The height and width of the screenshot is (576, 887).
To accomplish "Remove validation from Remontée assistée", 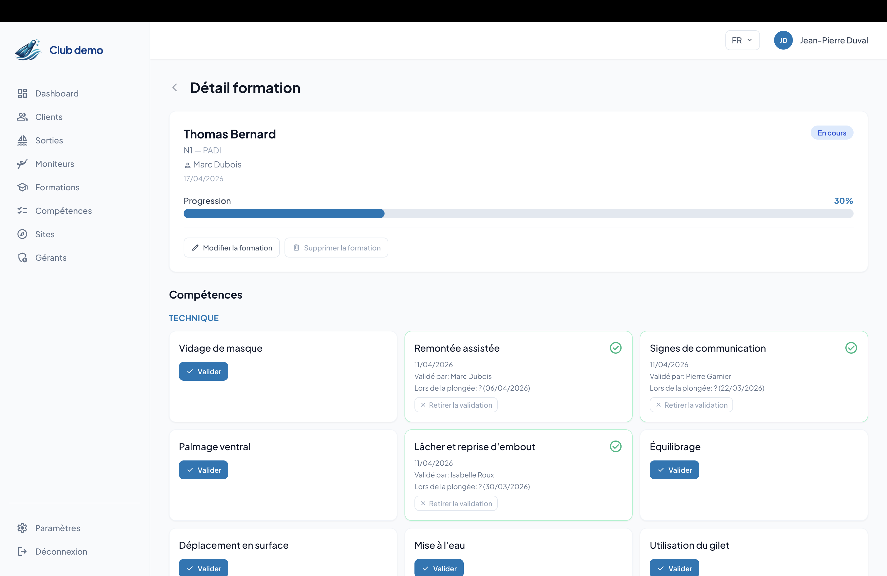I will click(456, 405).
